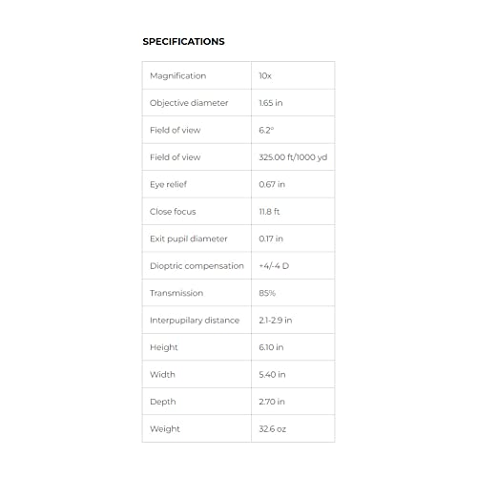Viewport: 477px width, 477px height.
Task: Click the Eye relief label
Action: pos(169,184)
